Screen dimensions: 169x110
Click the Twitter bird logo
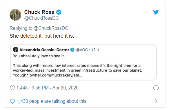pyautogui.click(x=156, y=12)
